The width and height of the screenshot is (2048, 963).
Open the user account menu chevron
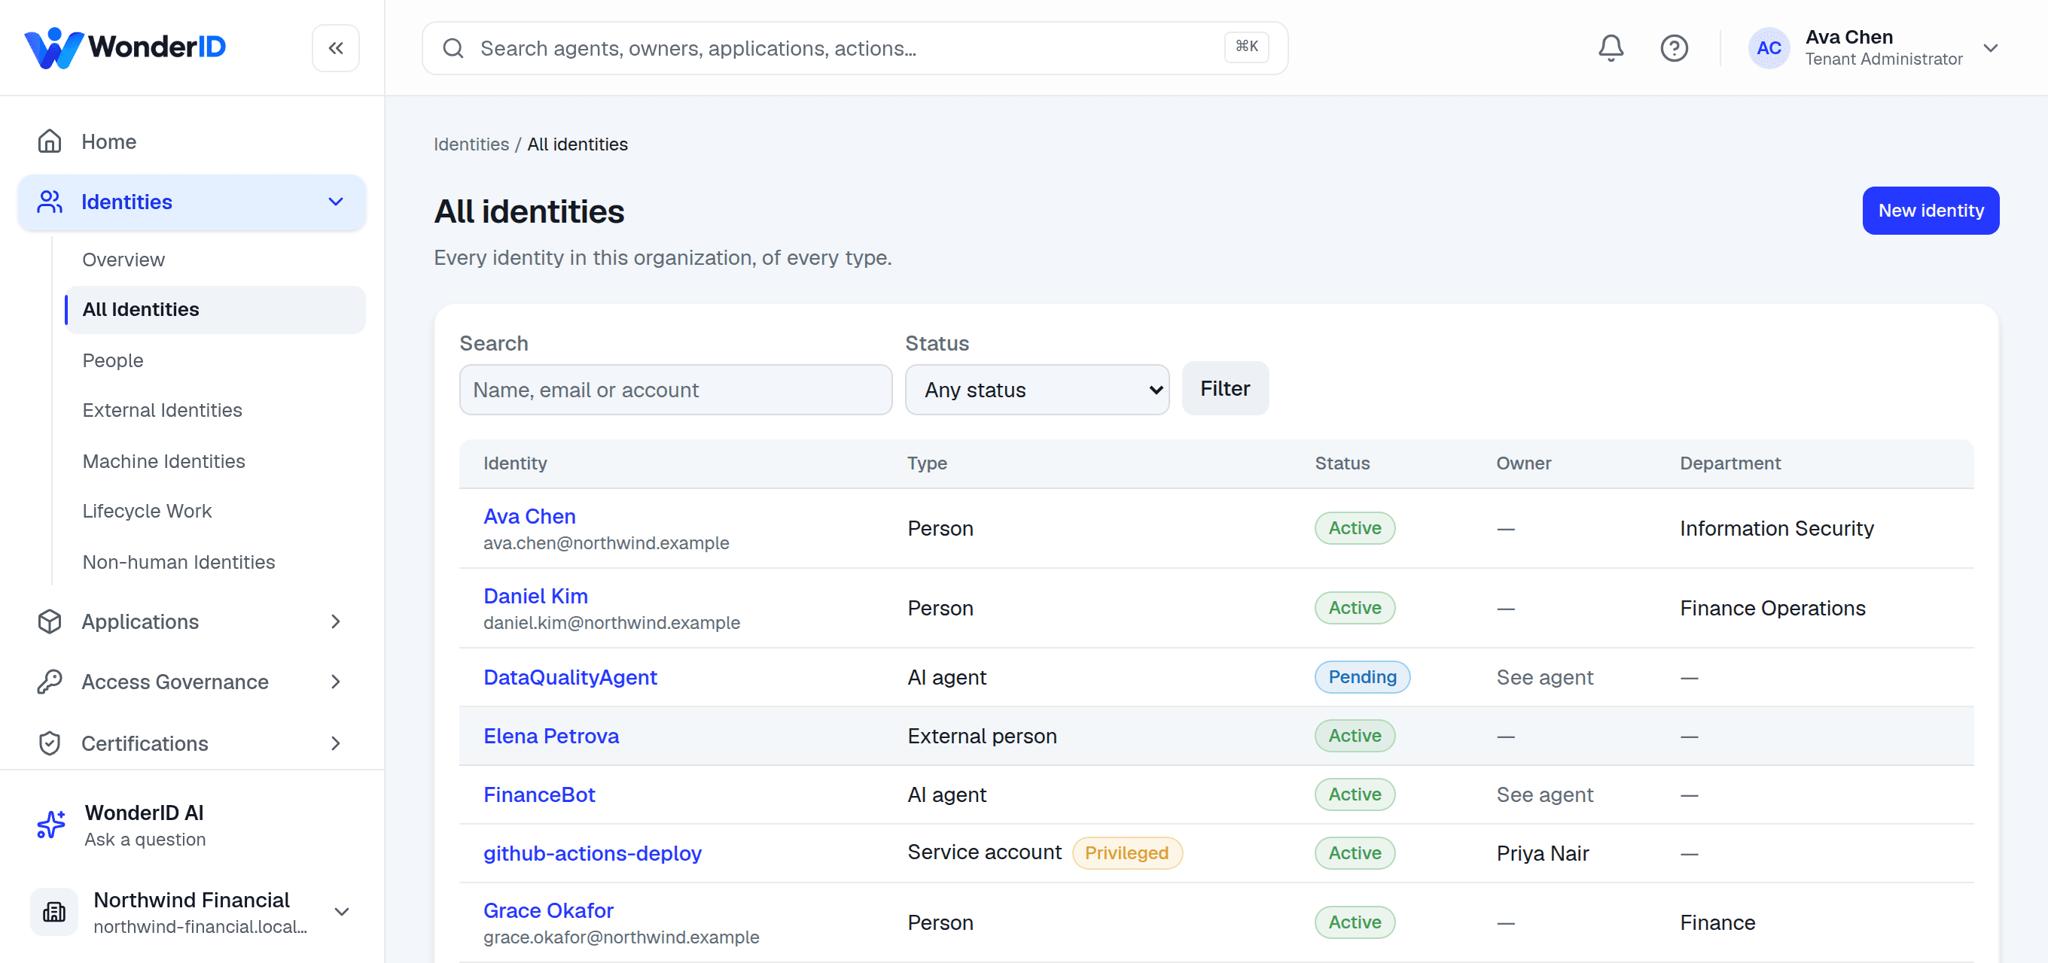coord(1990,48)
